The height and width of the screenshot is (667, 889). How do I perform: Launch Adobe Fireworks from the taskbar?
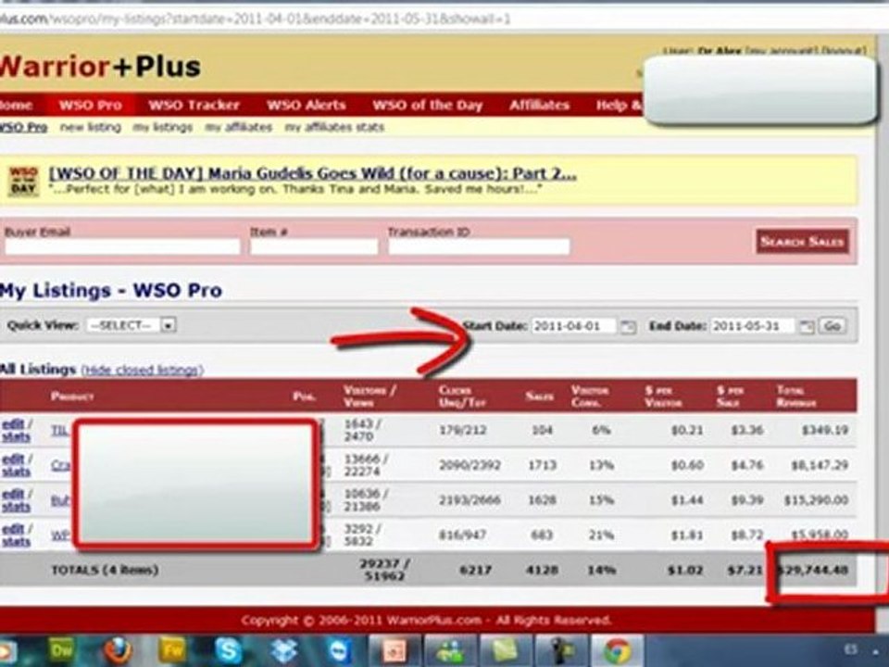coord(173,650)
